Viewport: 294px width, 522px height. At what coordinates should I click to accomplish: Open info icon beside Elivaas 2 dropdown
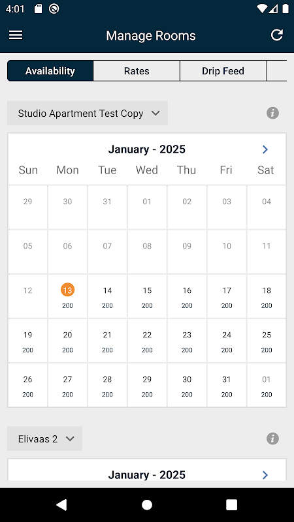point(272,438)
